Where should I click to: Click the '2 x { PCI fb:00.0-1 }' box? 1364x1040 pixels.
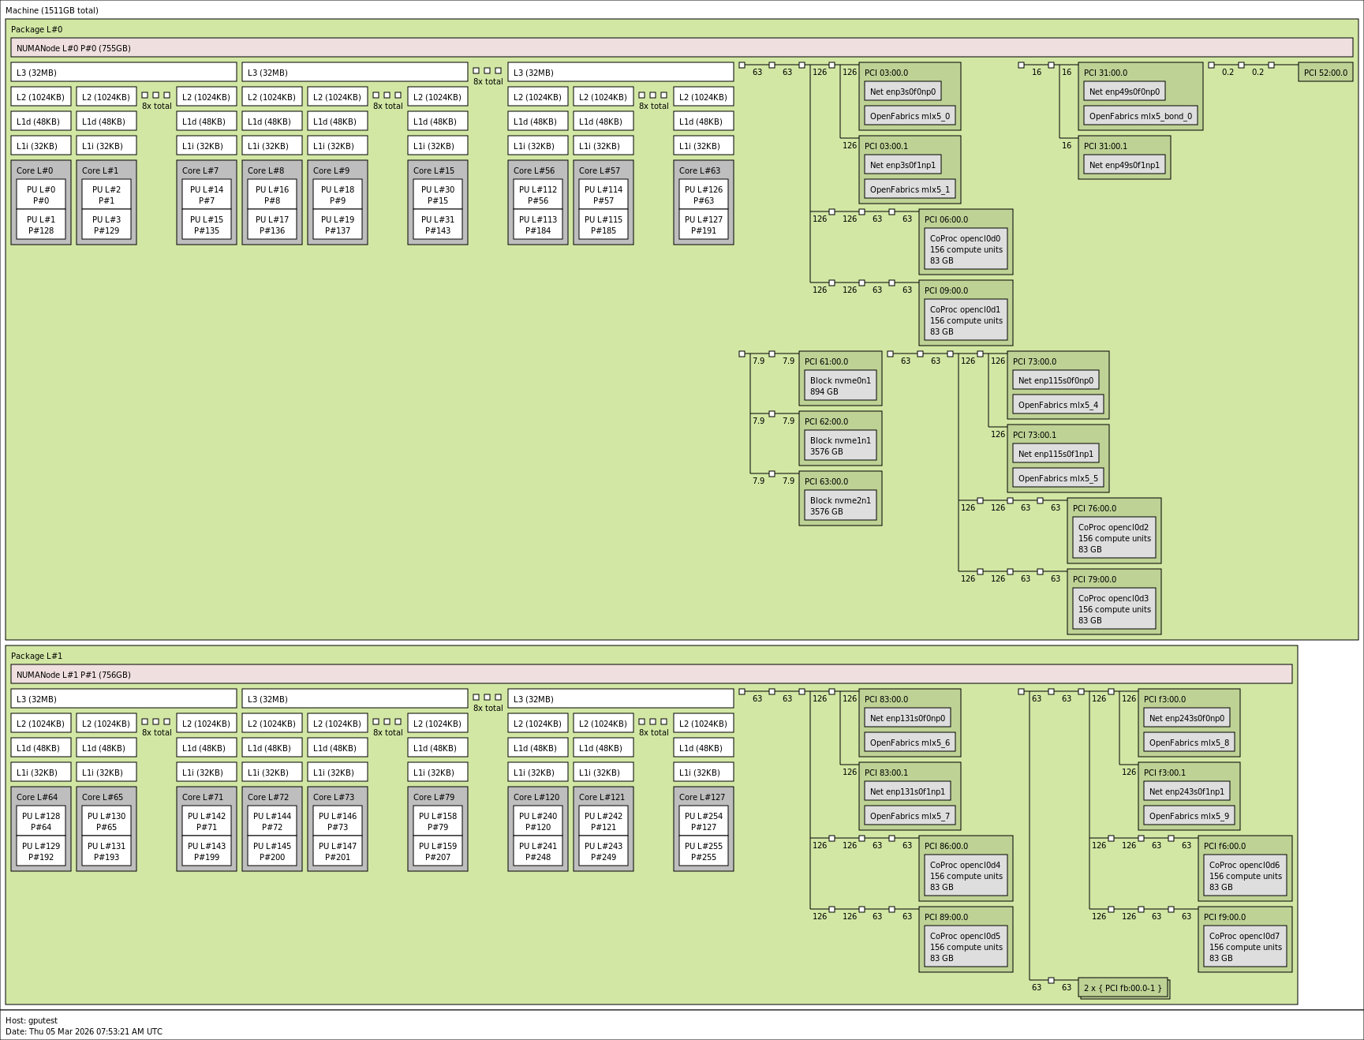[x=1123, y=988]
